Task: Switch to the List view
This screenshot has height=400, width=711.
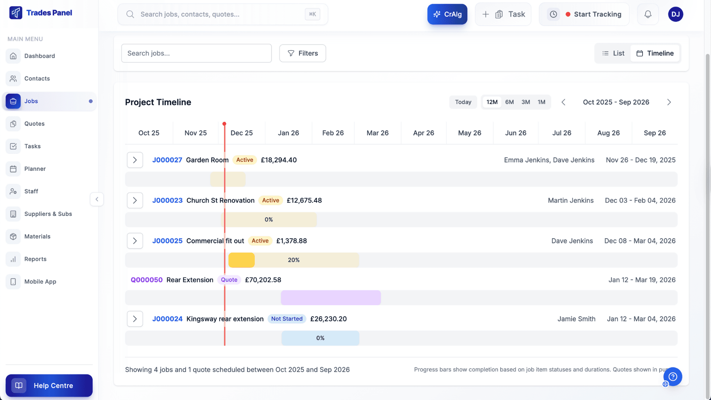Action: tap(612, 53)
